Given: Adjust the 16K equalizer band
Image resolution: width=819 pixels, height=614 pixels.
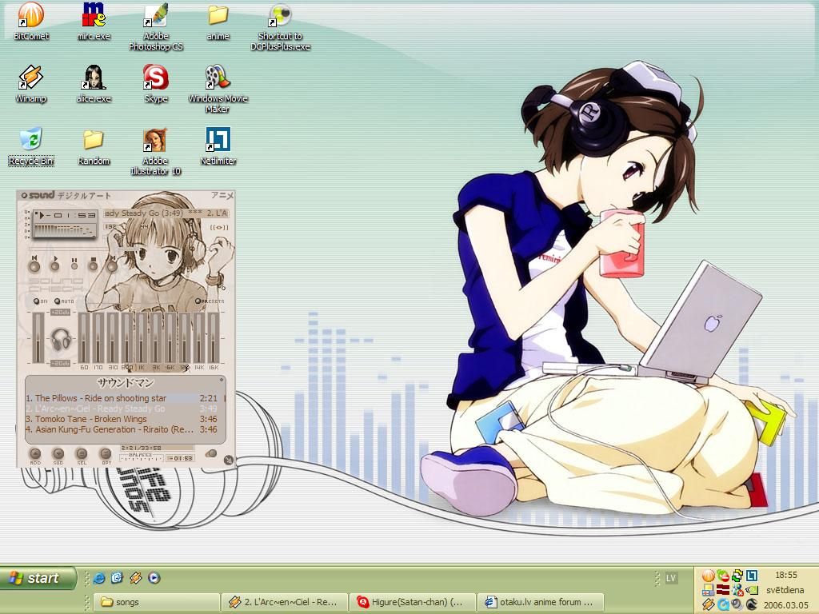Looking at the screenshot, I should 214,337.
